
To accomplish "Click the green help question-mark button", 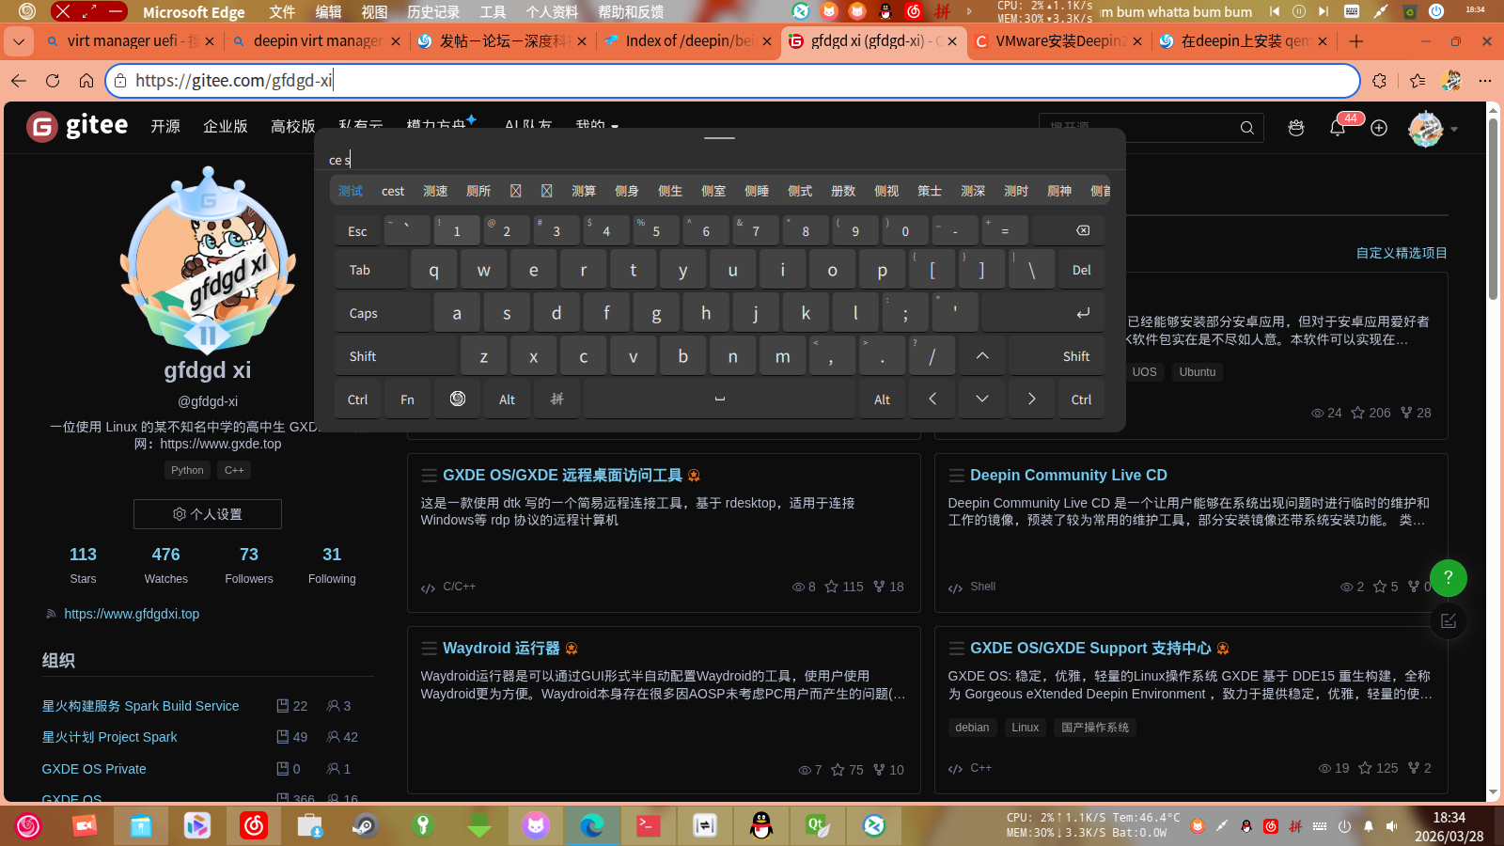I will pyautogui.click(x=1449, y=577).
